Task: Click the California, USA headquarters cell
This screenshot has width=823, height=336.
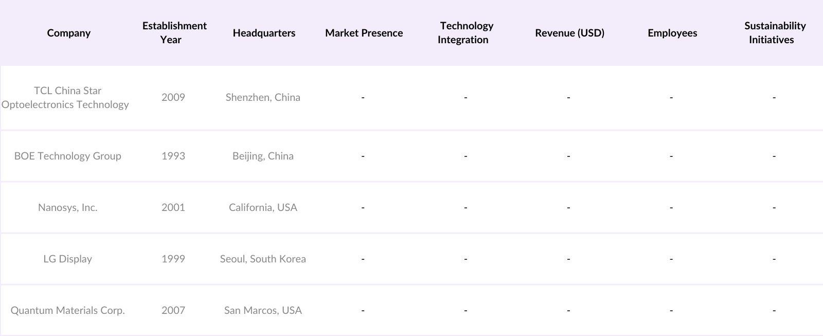Action: (263, 207)
